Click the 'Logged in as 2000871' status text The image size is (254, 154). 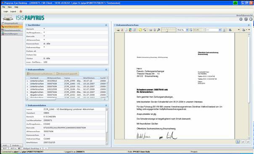click(x=74, y=152)
